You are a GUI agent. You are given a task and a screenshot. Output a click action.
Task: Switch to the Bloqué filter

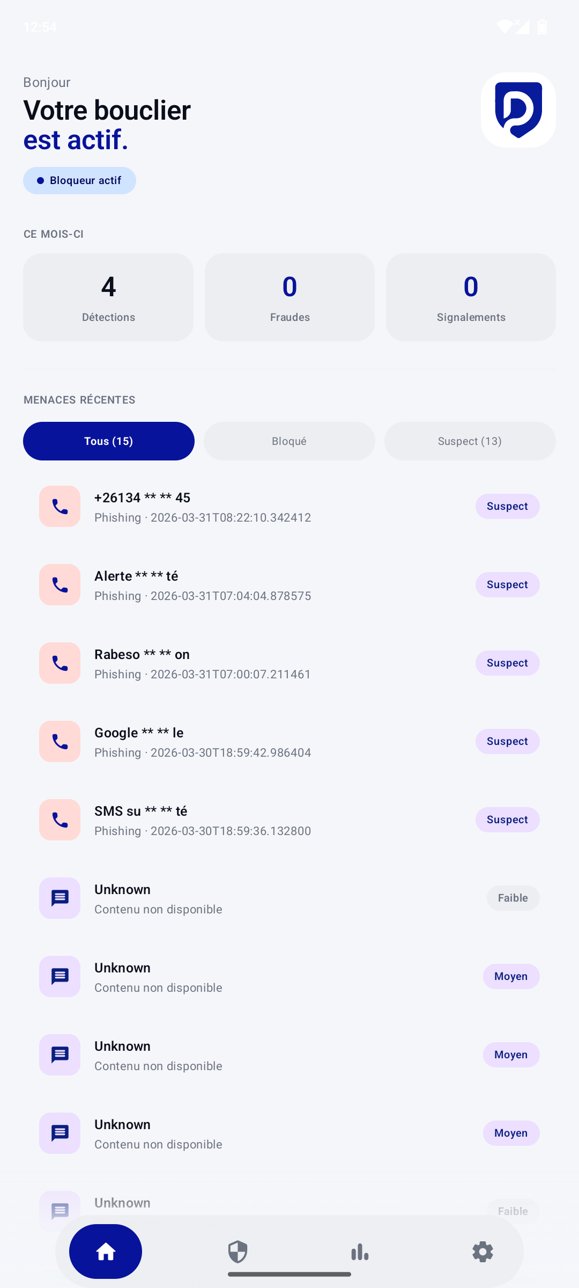289,441
